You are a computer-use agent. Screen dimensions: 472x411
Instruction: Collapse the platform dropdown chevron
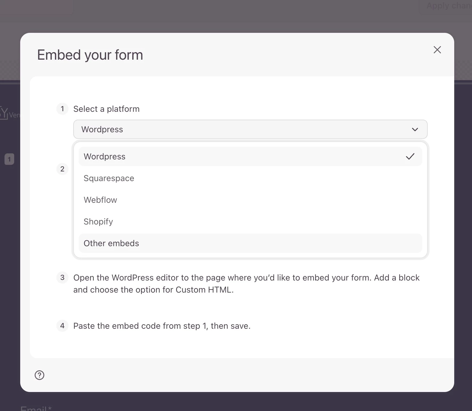415,129
